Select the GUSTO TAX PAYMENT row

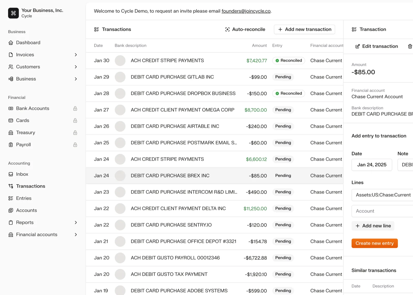point(215,274)
